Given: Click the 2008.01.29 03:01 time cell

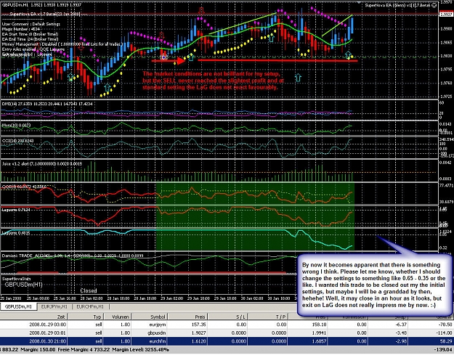Looking at the screenshot, I should click(x=47, y=332).
